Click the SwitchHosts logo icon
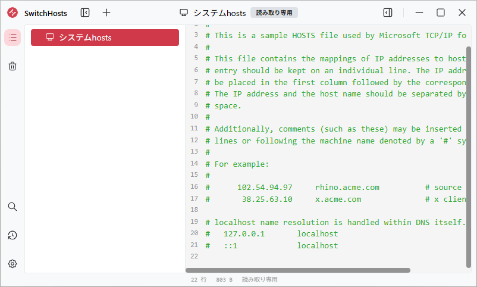Viewport: 477px width, 287px height. tap(12, 13)
